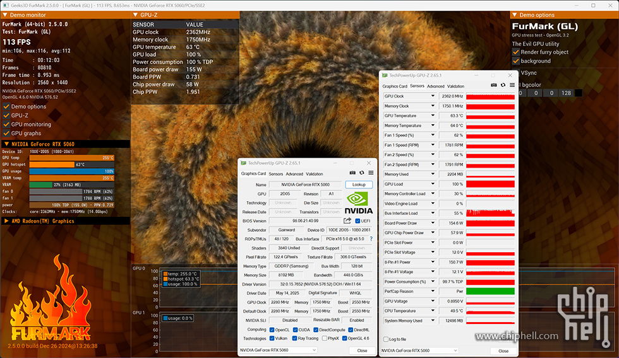619x358 pixels.
Task: Click the BIOS Version field 98.06.21.40.99
Action: [x=305, y=221]
